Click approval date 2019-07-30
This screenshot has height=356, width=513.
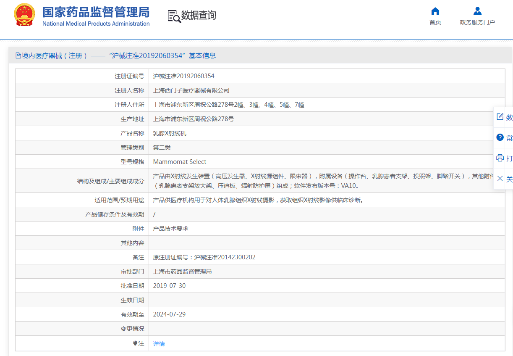coord(169,286)
